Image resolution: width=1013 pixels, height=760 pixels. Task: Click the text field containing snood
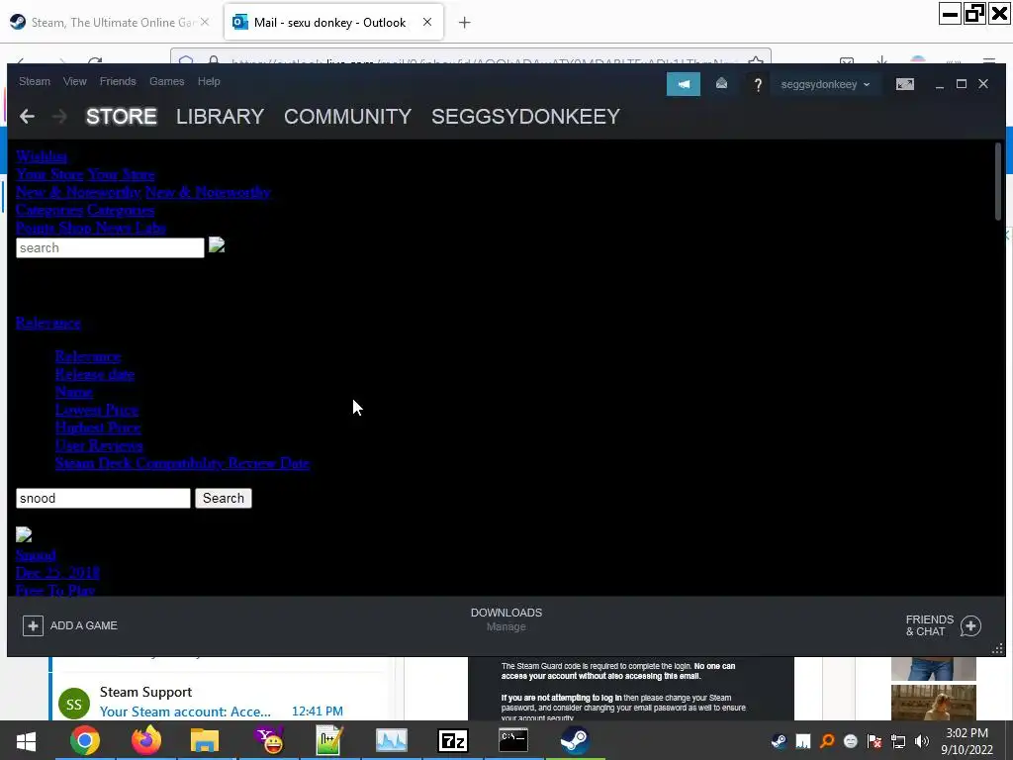tap(103, 499)
